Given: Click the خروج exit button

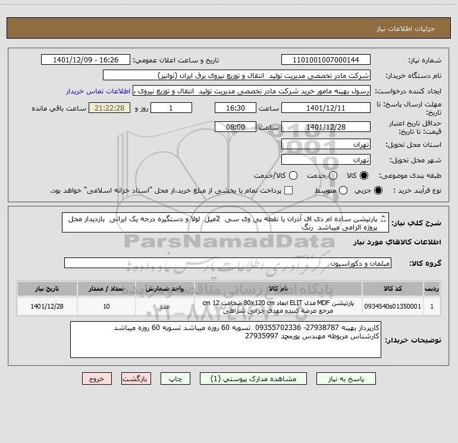Looking at the screenshot, I should (97, 378).
